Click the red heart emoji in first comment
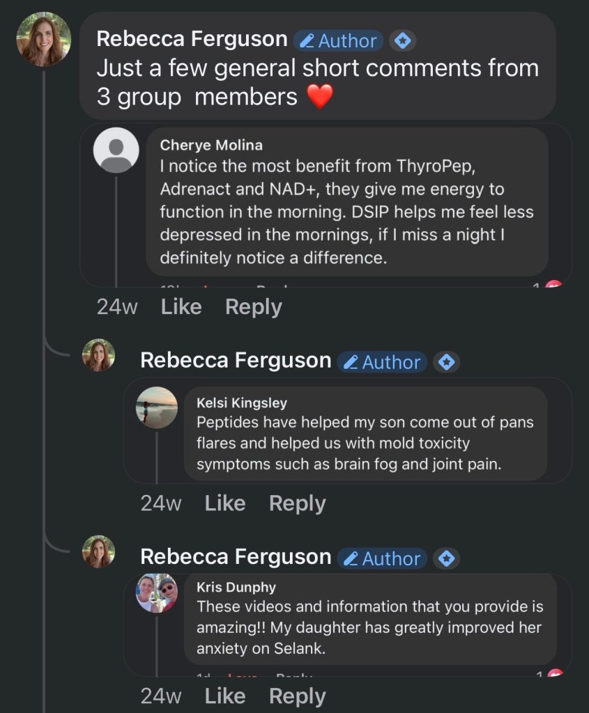 coord(320,97)
